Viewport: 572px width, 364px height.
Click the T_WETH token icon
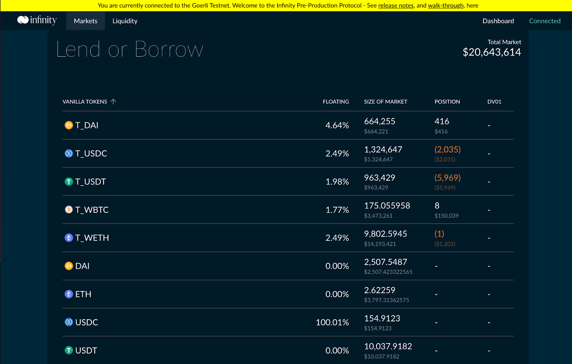pos(69,238)
